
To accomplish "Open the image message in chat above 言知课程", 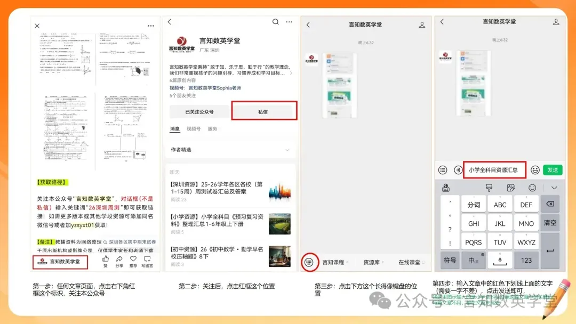I will coord(339,85).
